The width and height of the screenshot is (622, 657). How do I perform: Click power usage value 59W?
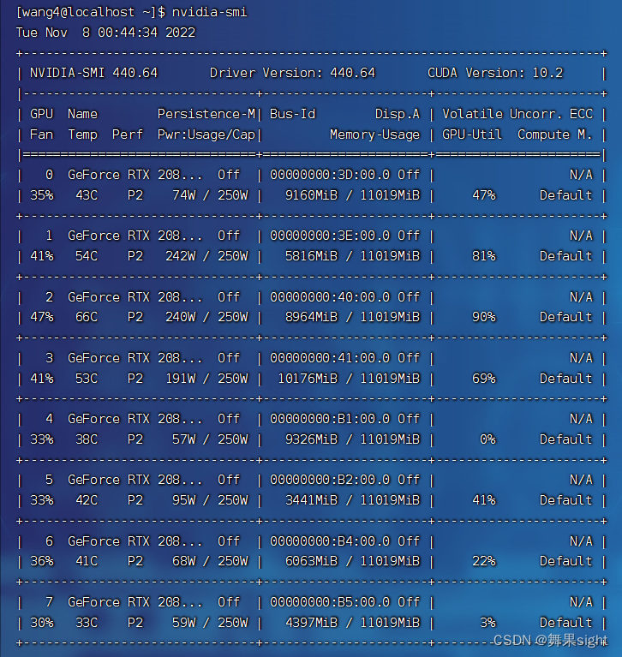pos(183,623)
